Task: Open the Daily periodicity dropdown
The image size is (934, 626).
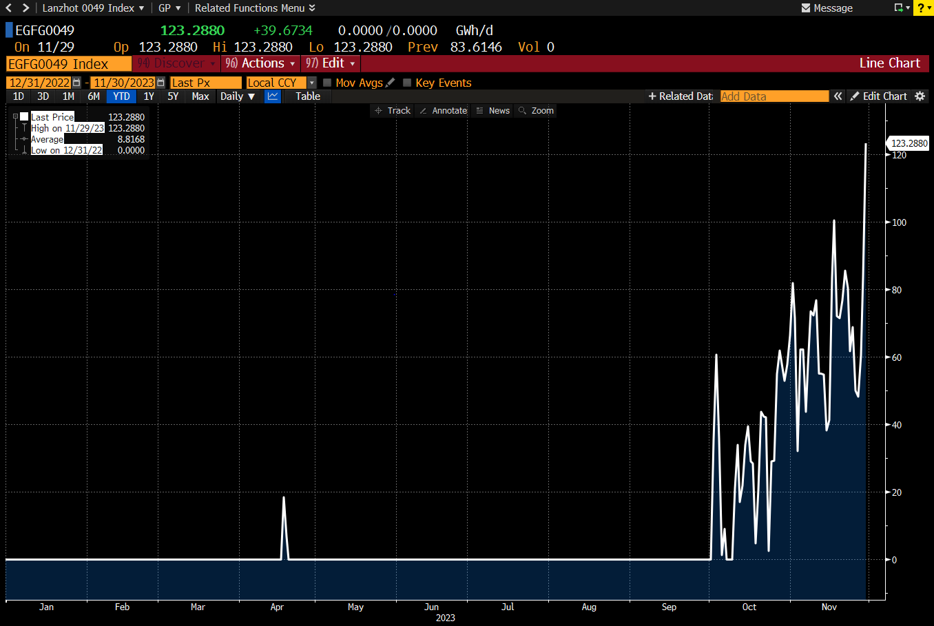Action: coord(238,96)
